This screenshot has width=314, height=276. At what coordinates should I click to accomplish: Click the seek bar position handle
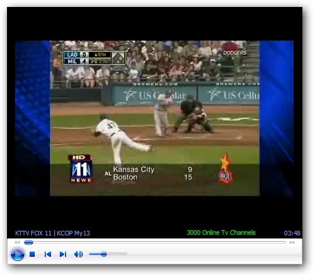pos(28,242)
